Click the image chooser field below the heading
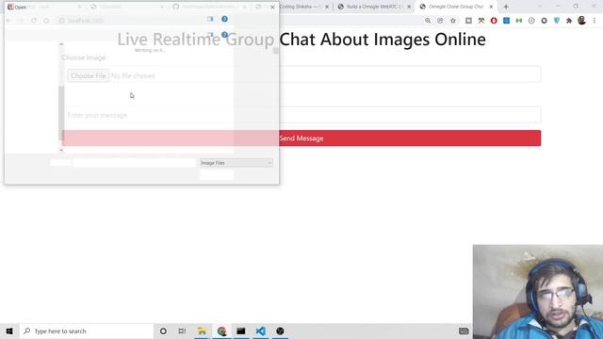The height and width of the screenshot is (339, 603). [x=301, y=75]
